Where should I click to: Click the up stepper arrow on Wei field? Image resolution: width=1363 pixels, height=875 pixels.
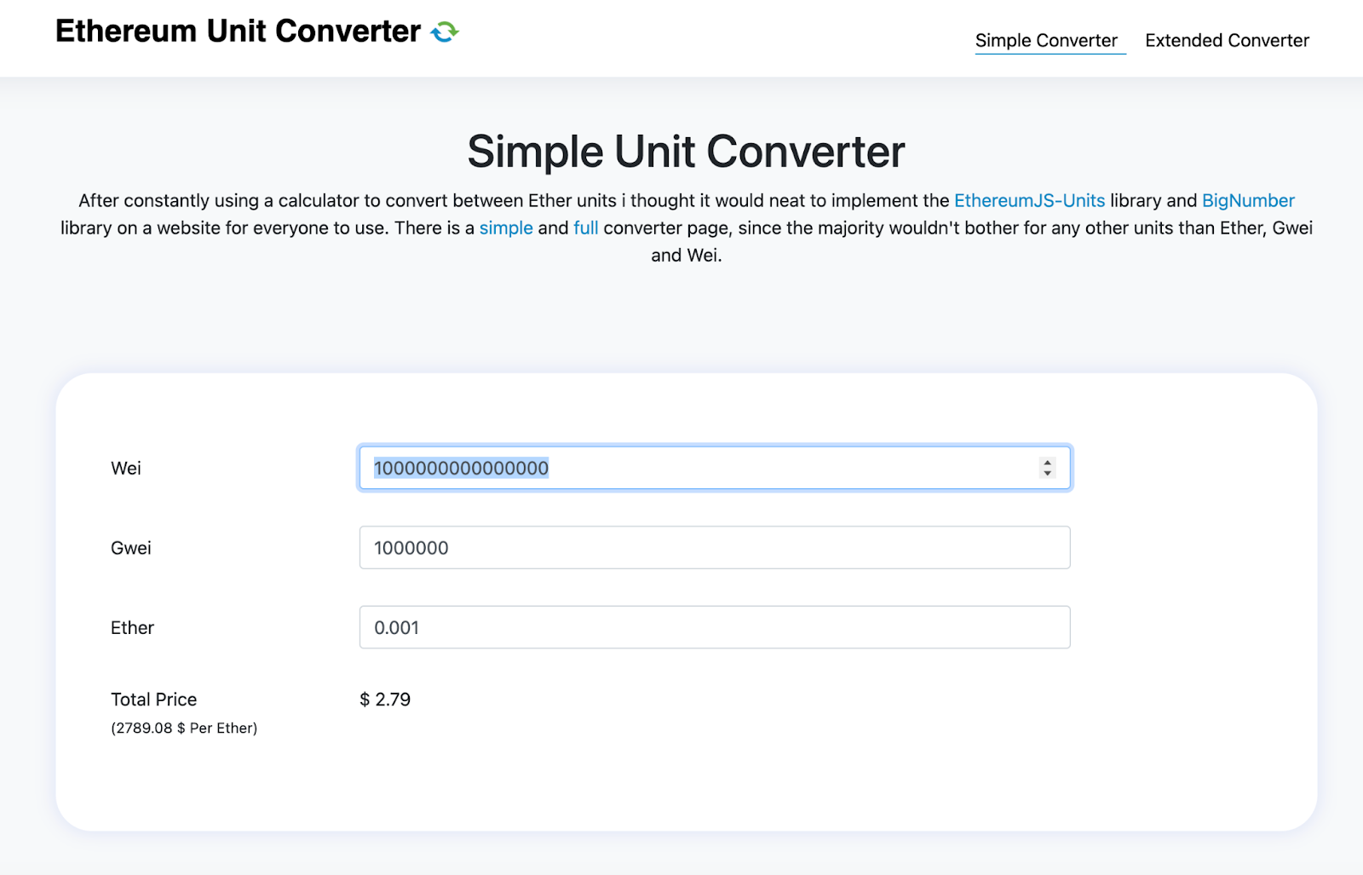tap(1047, 462)
